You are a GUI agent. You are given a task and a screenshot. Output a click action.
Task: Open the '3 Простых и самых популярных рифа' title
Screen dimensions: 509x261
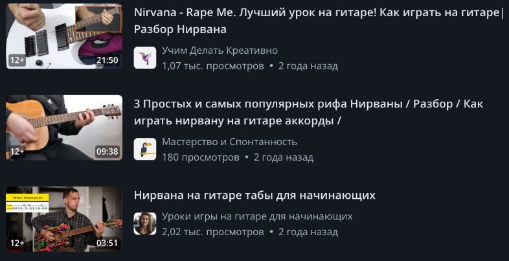click(x=308, y=112)
